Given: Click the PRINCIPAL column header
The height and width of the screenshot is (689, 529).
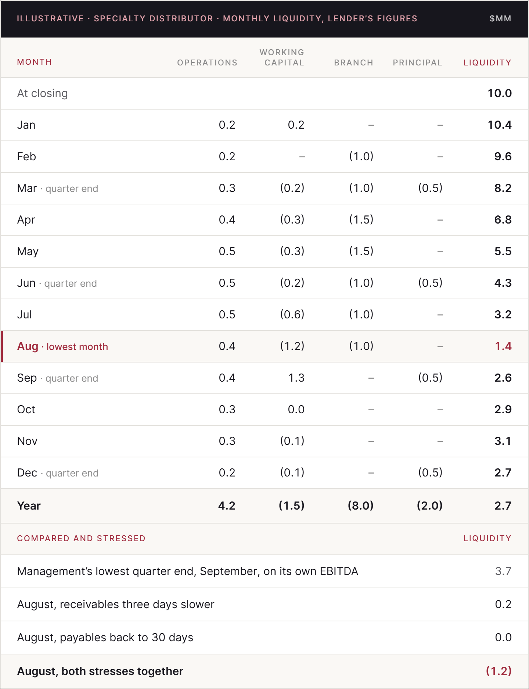Looking at the screenshot, I should point(417,63).
